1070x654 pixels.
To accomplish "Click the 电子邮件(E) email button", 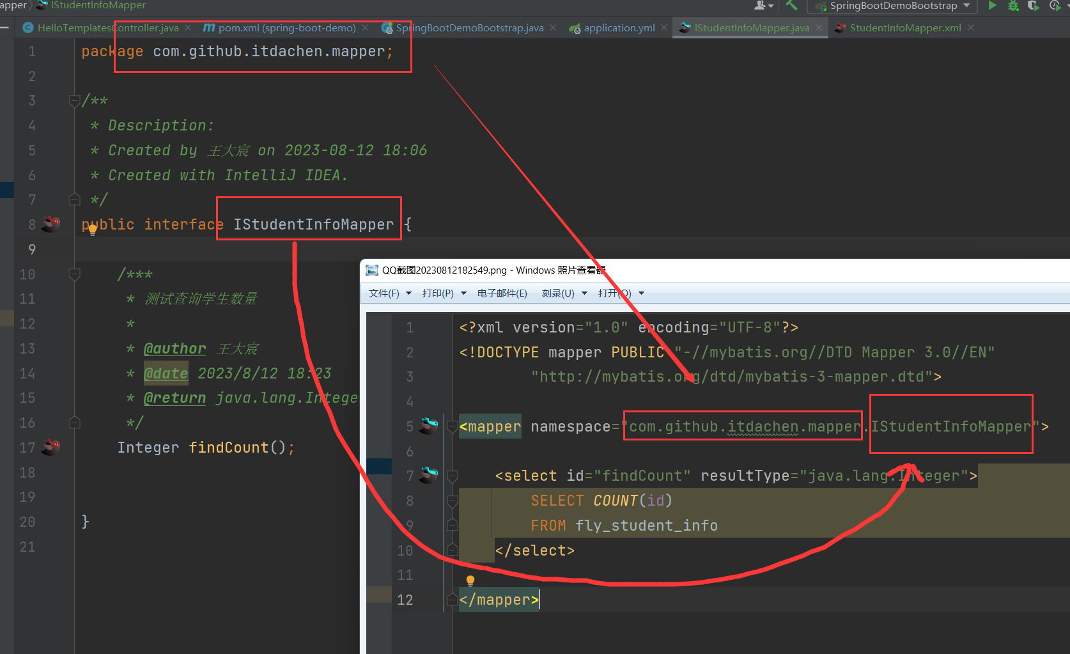I will (502, 293).
